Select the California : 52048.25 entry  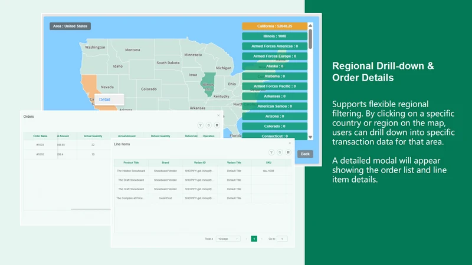[274, 26]
